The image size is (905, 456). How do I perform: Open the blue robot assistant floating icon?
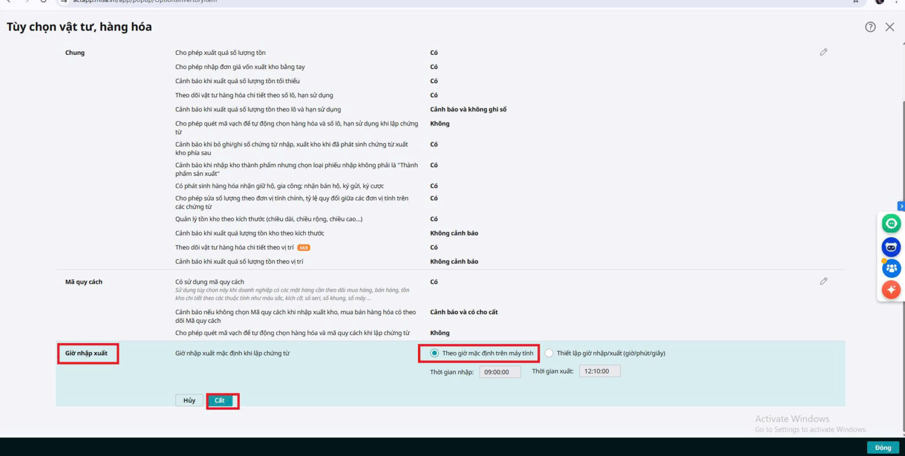(x=891, y=247)
